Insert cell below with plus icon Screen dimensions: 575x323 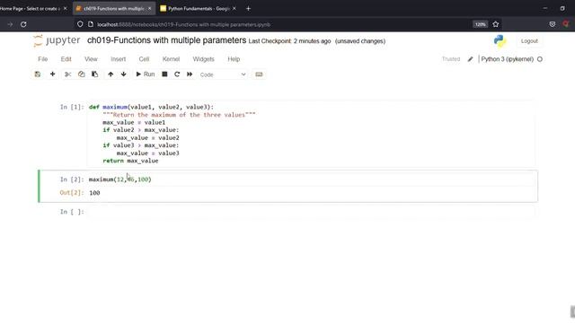pyautogui.click(x=52, y=74)
